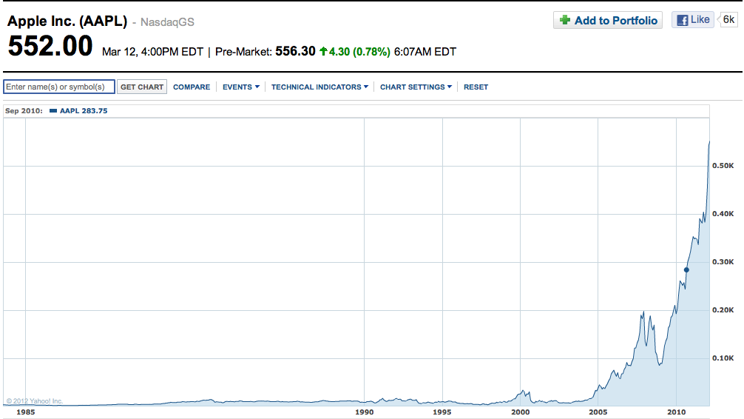Focus the Enter name(s) or symbol(s) field
Viewport: 744px width, 419px height.
(x=59, y=87)
